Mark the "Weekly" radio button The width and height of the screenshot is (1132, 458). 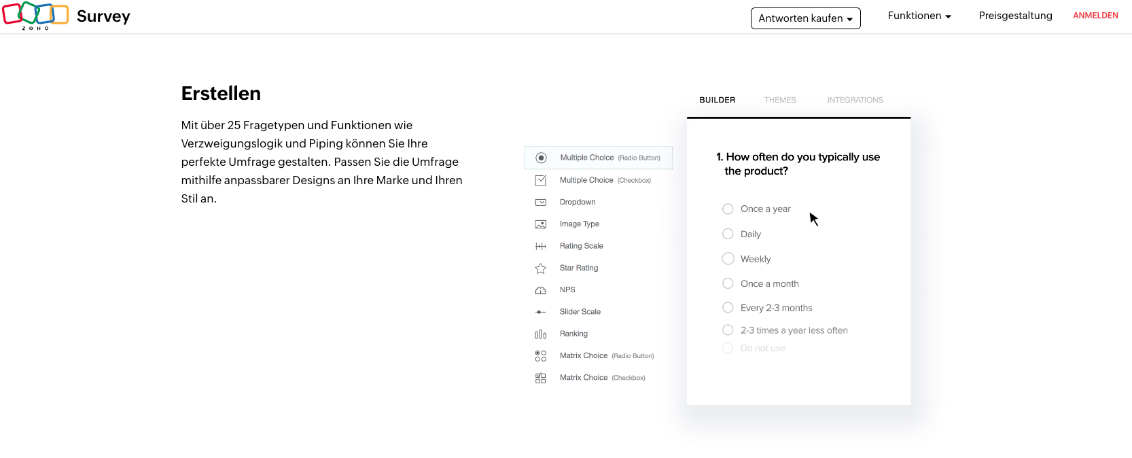(x=728, y=259)
